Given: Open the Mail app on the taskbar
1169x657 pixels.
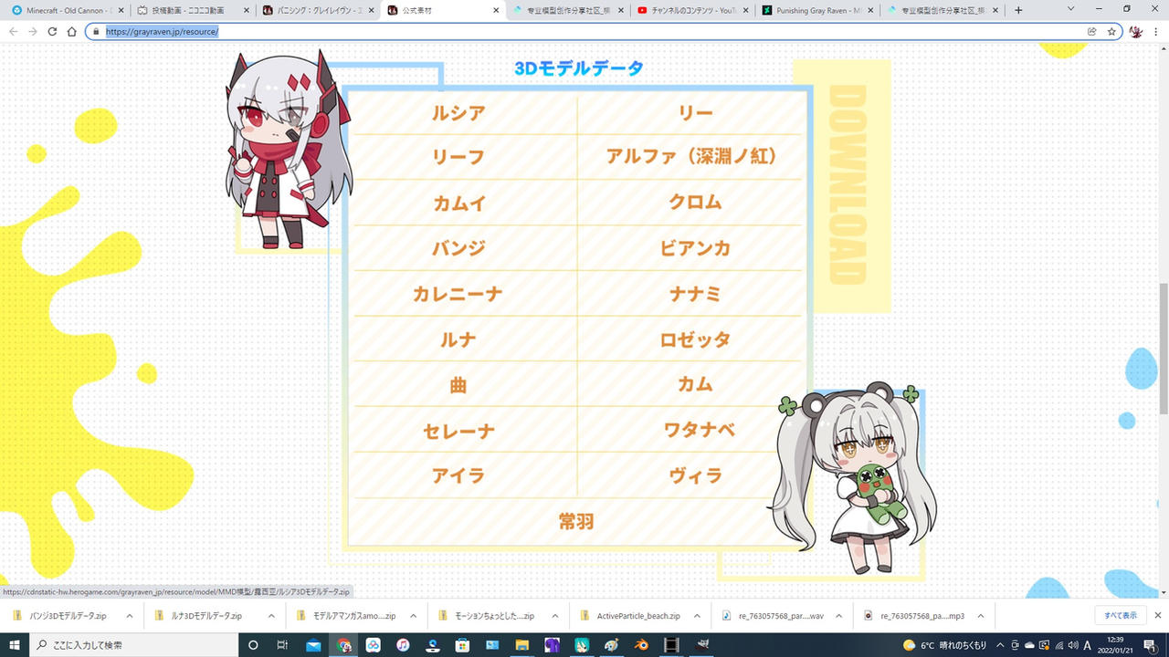Looking at the screenshot, I should tap(314, 645).
